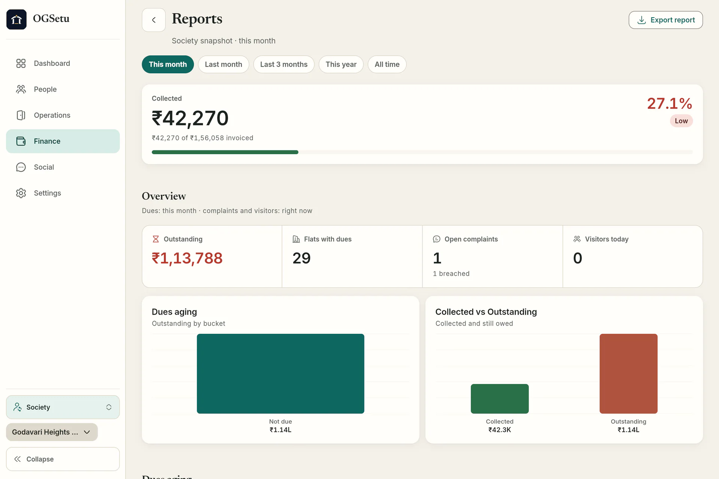
Task: Click the Finance wallet icon
Action: (x=21, y=141)
